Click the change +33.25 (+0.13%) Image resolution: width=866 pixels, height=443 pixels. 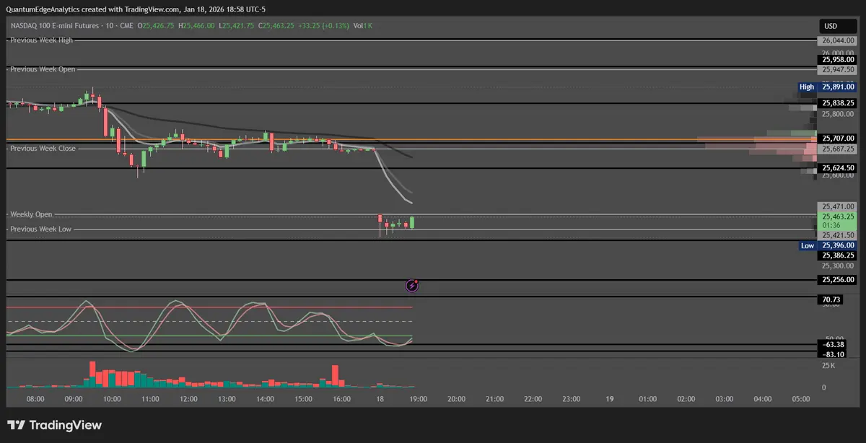(325, 25)
